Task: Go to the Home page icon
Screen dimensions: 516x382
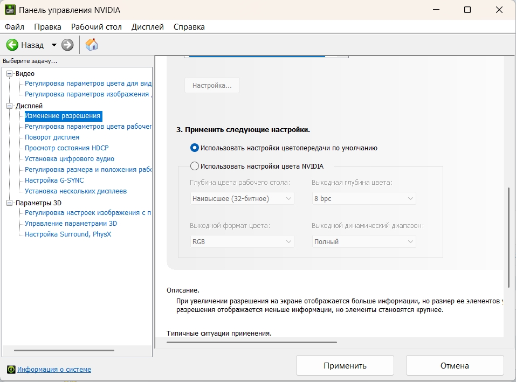Action: 92,45
